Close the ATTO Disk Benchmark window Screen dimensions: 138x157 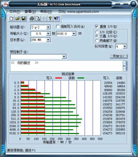coord(134,4)
